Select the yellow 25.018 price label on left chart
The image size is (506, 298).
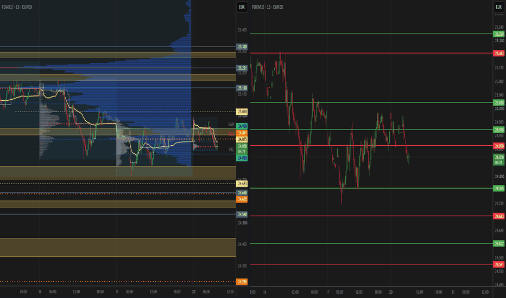point(242,112)
